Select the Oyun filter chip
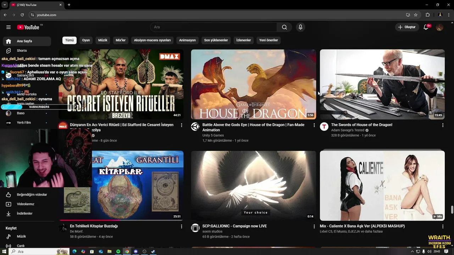 pos(86,40)
